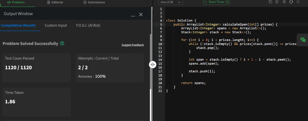308x121 pixels.
Task: Enter fullscreen mode with the expand icon
Action: pyautogui.click(x=298, y=2)
